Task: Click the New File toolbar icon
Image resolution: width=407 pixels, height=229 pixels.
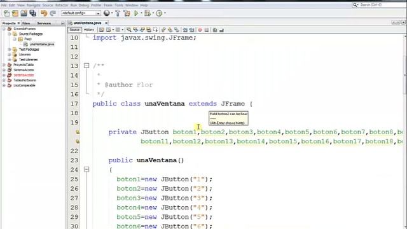Action: coord(7,13)
